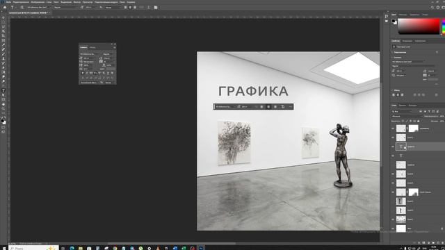Lock transparent pixels in Layers panel
Image resolution: width=445 pixels, height=250 pixels.
(403, 121)
